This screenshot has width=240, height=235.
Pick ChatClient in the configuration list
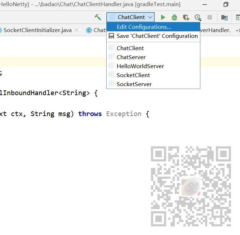153,48
